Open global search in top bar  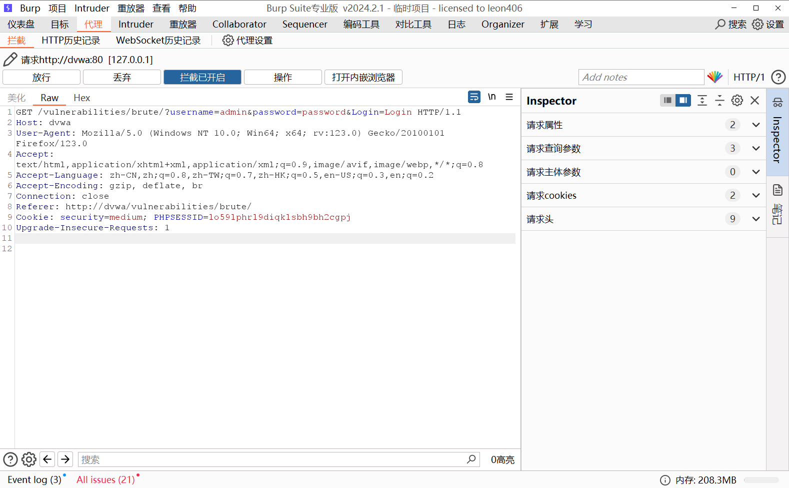pos(730,24)
